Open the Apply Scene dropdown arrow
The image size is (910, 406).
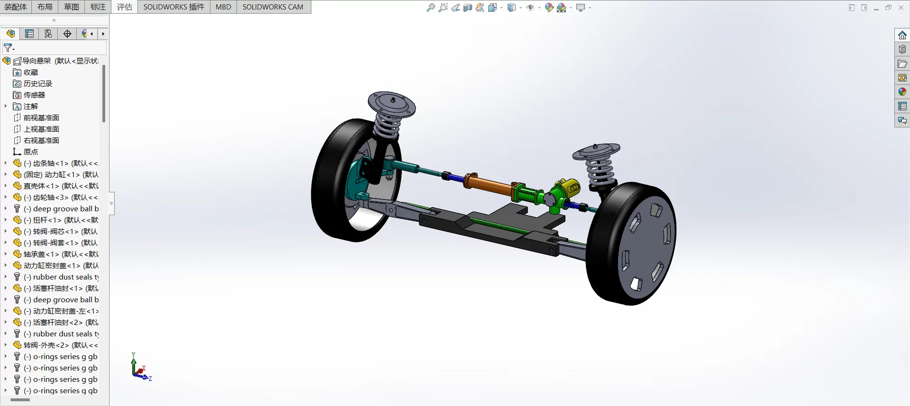(x=571, y=8)
